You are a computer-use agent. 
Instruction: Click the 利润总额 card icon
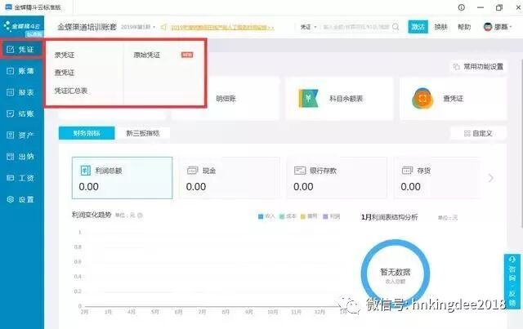[x=85, y=171]
